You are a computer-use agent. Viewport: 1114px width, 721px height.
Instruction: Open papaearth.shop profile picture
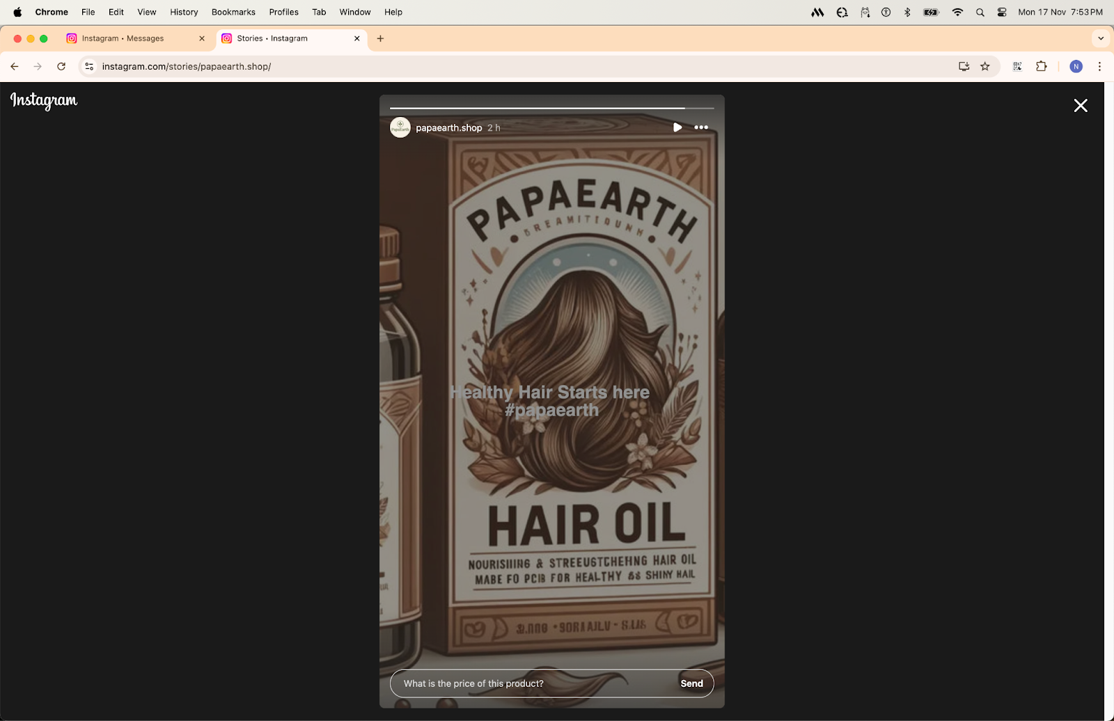tap(400, 127)
